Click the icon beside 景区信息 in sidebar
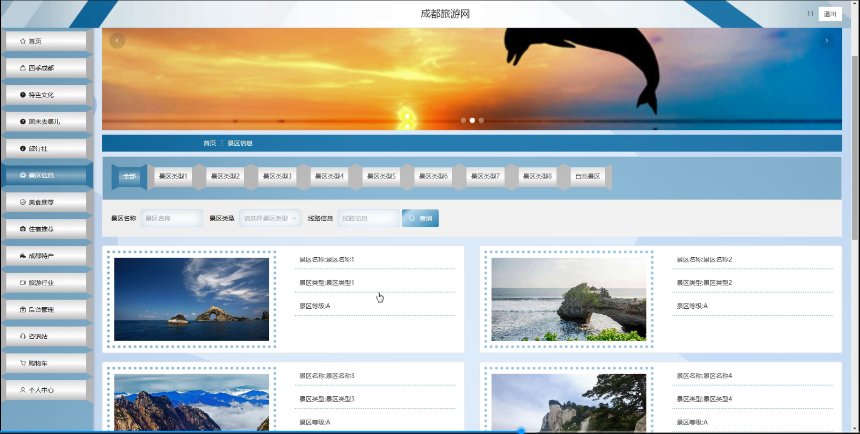This screenshot has width=860, height=434. click(22, 175)
